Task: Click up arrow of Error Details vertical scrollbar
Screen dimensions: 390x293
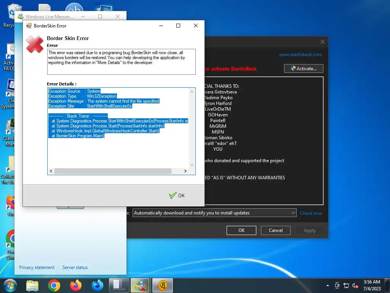Action: click(192, 92)
